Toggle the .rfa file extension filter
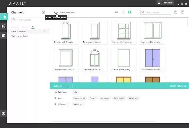The height and width of the screenshot is (128, 189). coord(76,92)
